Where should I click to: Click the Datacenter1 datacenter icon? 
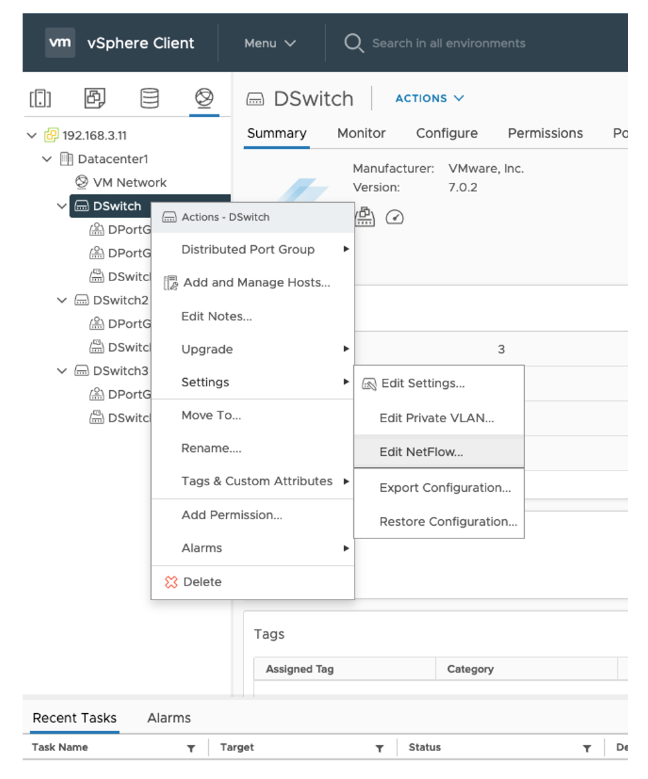click(66, 159)
